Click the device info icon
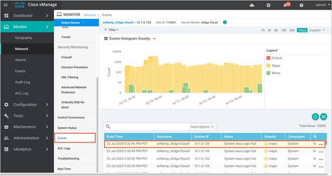 point(225,22)
